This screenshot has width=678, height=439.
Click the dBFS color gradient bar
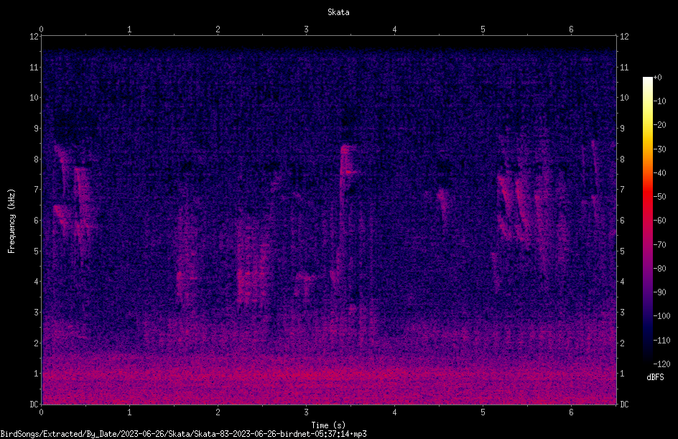pos(647,221)
